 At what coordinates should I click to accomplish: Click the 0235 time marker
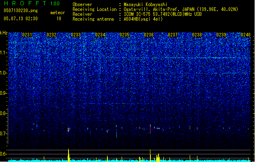(124, 35)
